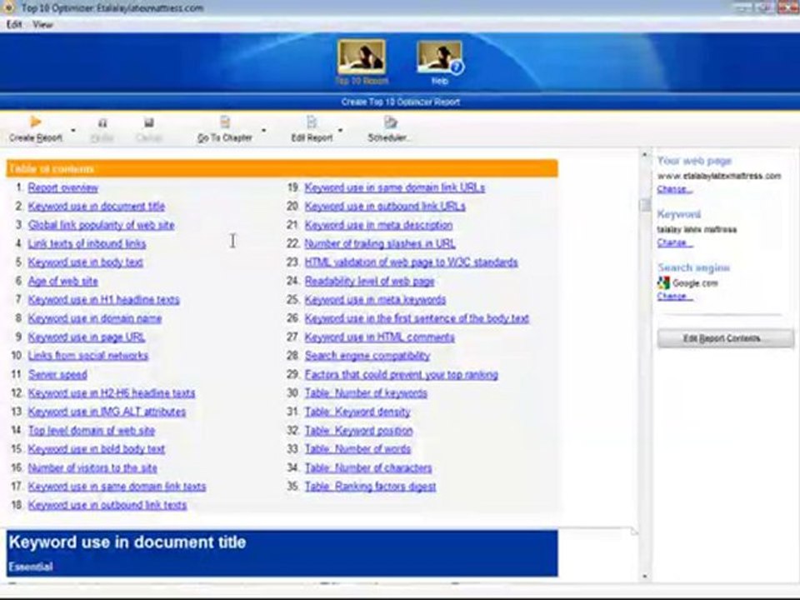Image resolution: width=800 pixels, height=600 pixels.
Task: Open Readability level of web page link
Action: click(369, 281)
